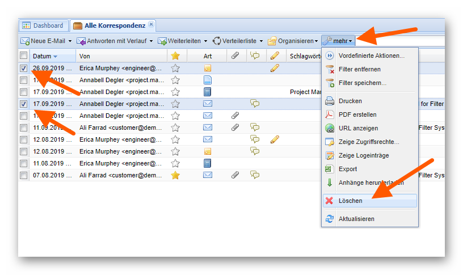Toggle the select-all checkbox in the header
This screenshot has width=463, height=276.
click(23, 56)
